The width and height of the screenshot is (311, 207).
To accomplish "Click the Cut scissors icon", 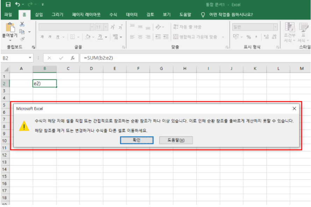I will 22,24.
